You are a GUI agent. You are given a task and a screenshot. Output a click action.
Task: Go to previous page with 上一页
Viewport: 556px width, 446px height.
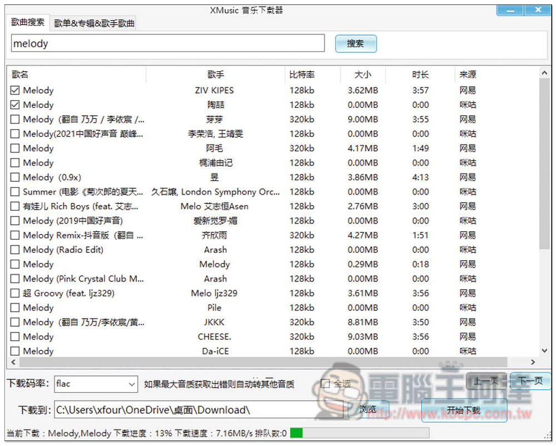click(x=486, y=381)
